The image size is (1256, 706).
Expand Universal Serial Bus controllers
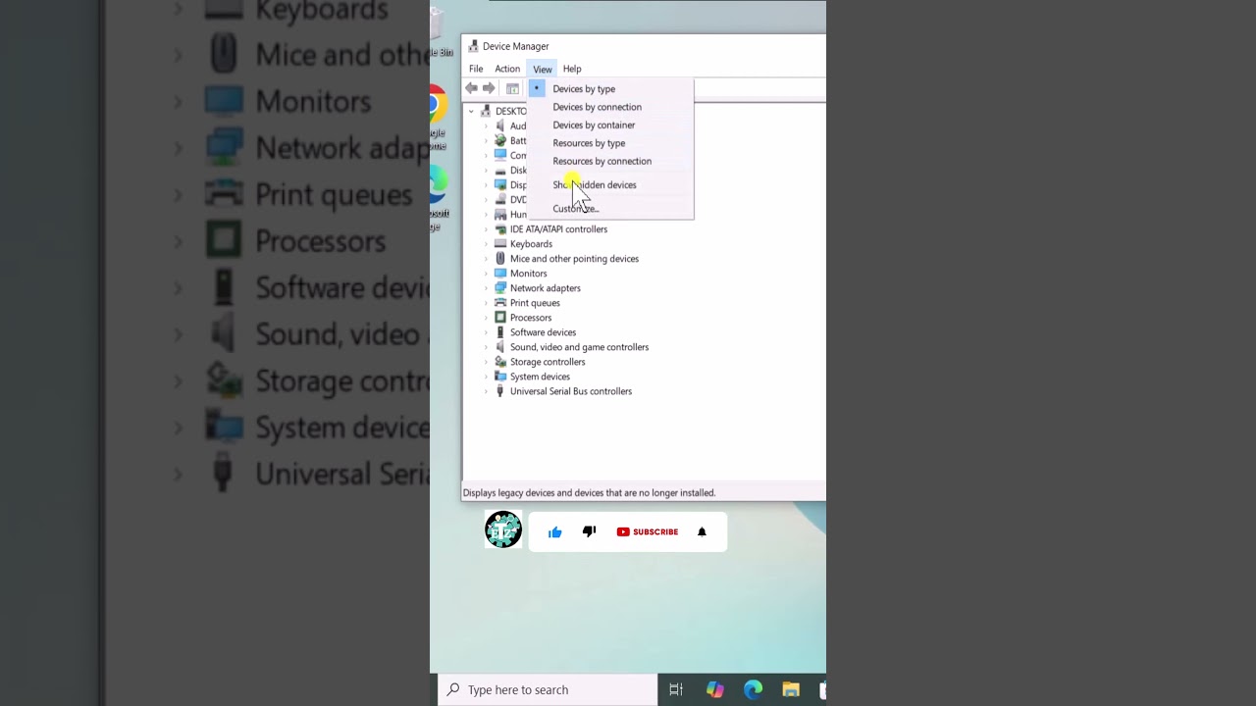point(486,390)
